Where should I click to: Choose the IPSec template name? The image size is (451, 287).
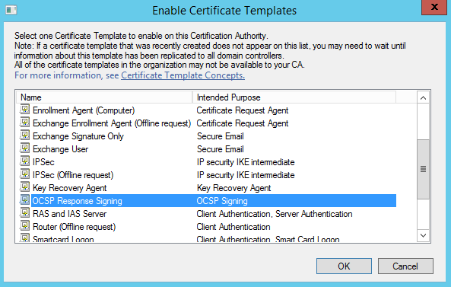(x=43, y=162)
